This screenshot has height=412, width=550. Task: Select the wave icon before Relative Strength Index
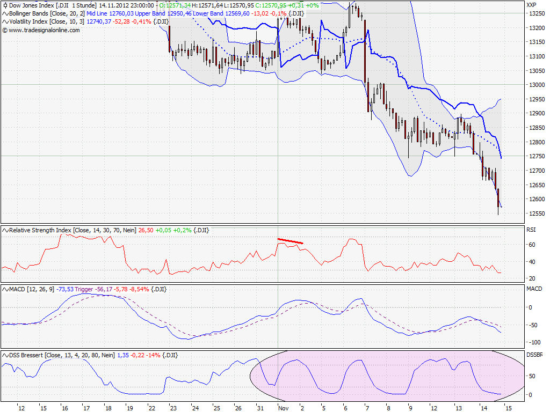pyautogui.click(x=4, y=230)
